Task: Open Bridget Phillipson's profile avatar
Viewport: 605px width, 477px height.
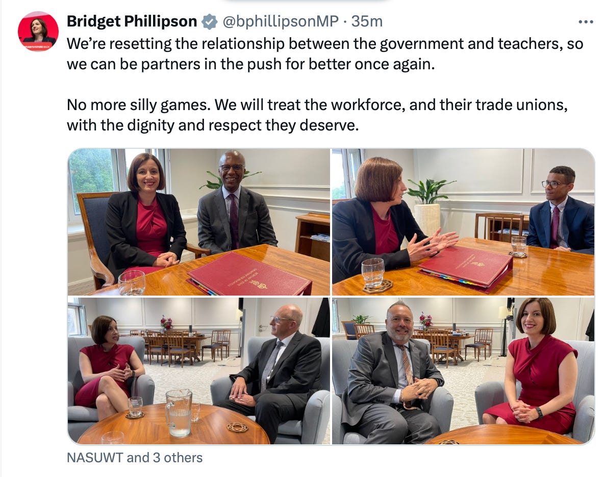Action: click(x=38, y=32)
